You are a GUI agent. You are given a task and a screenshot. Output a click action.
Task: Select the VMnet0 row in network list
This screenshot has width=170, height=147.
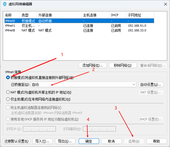pyautogui.click(x=79, y=21)
